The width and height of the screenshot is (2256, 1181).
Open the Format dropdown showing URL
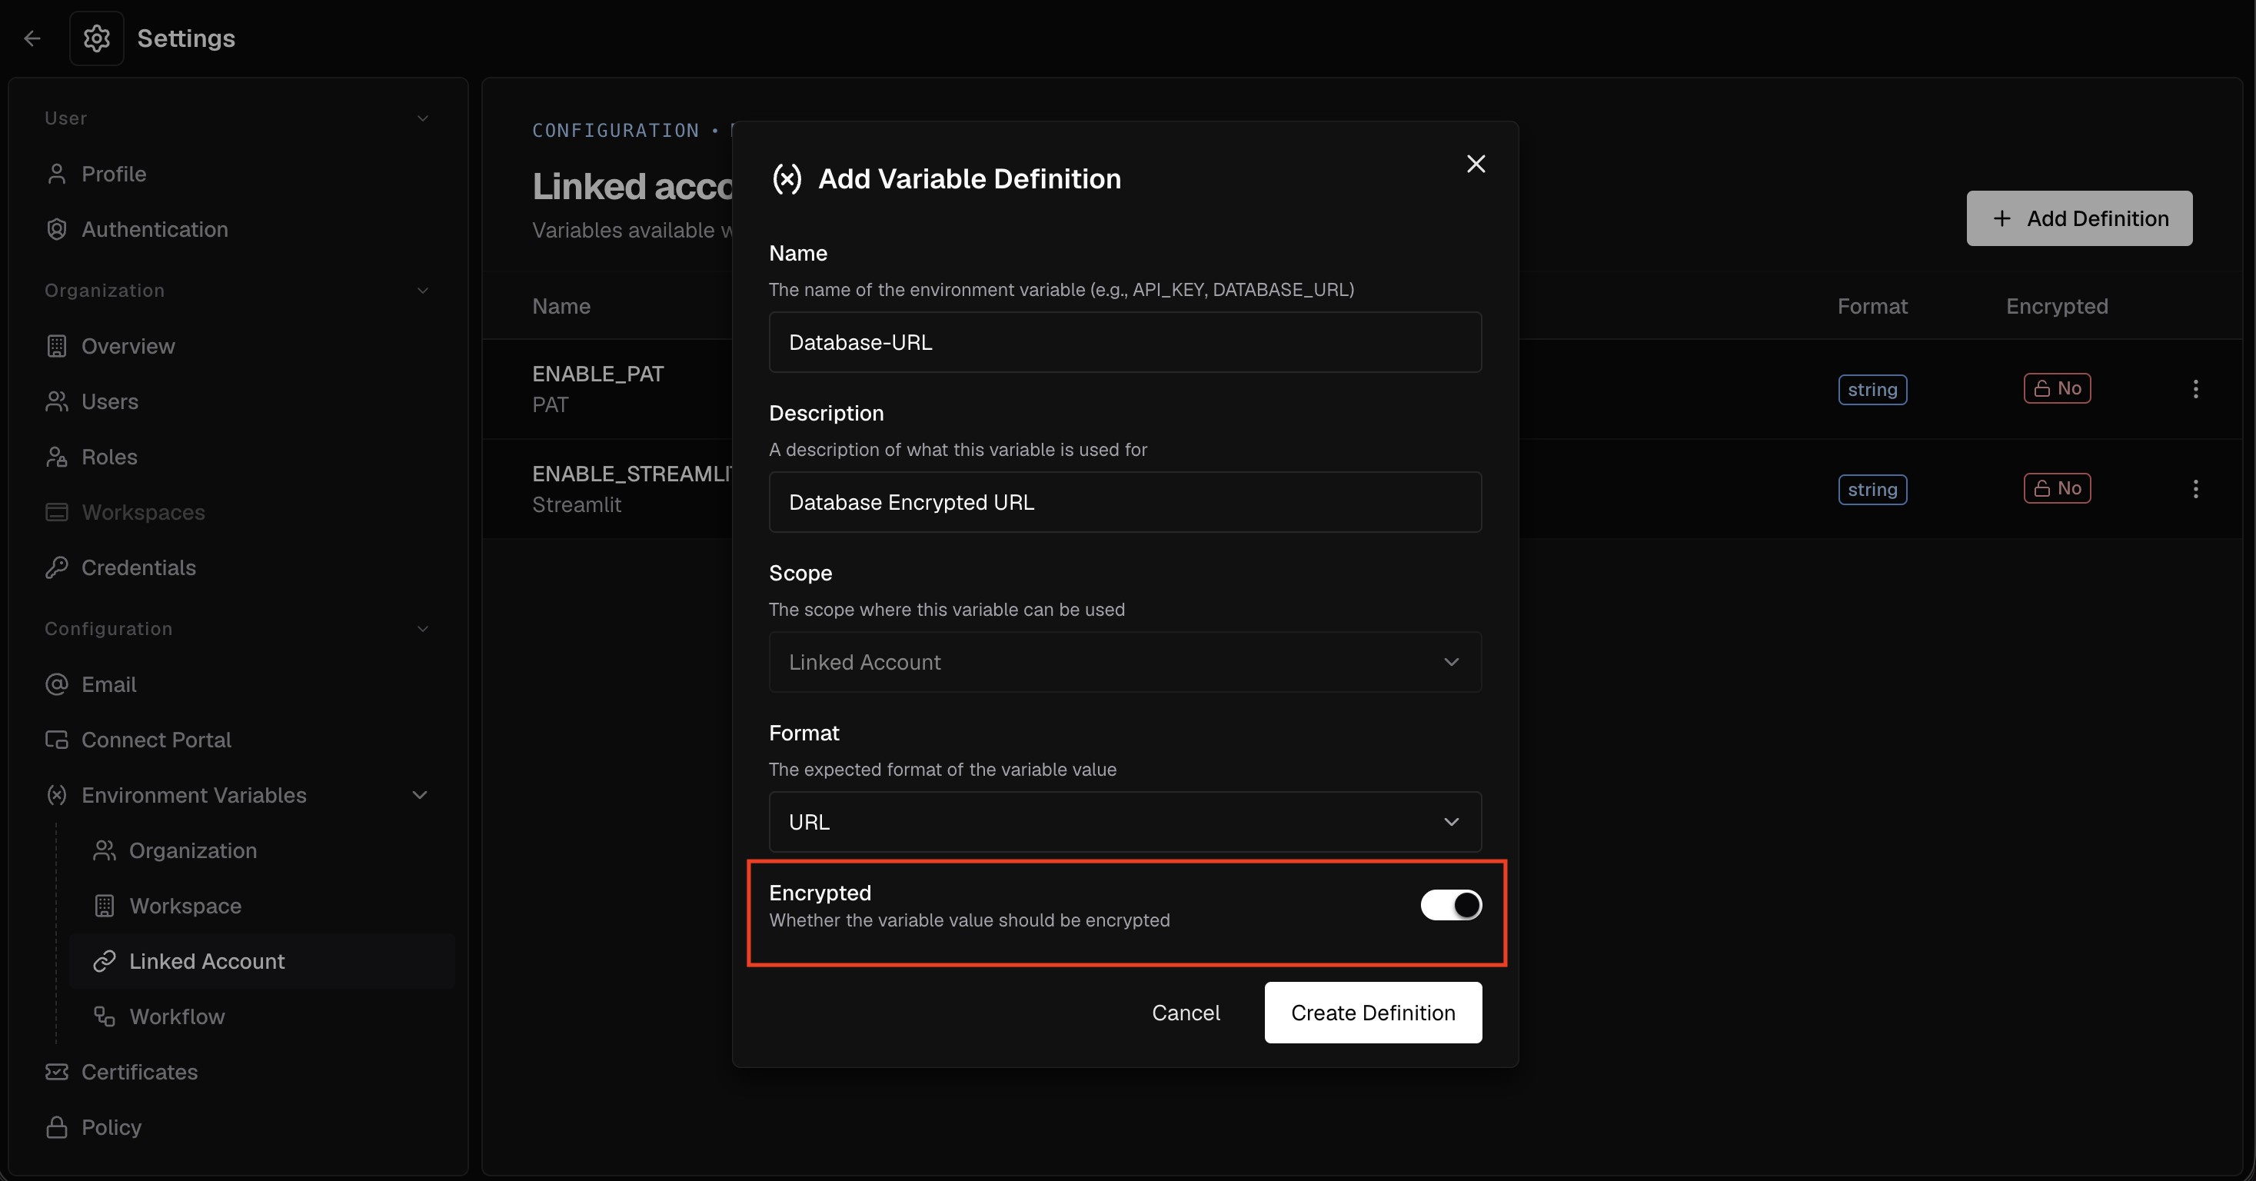coord(1126,822)
